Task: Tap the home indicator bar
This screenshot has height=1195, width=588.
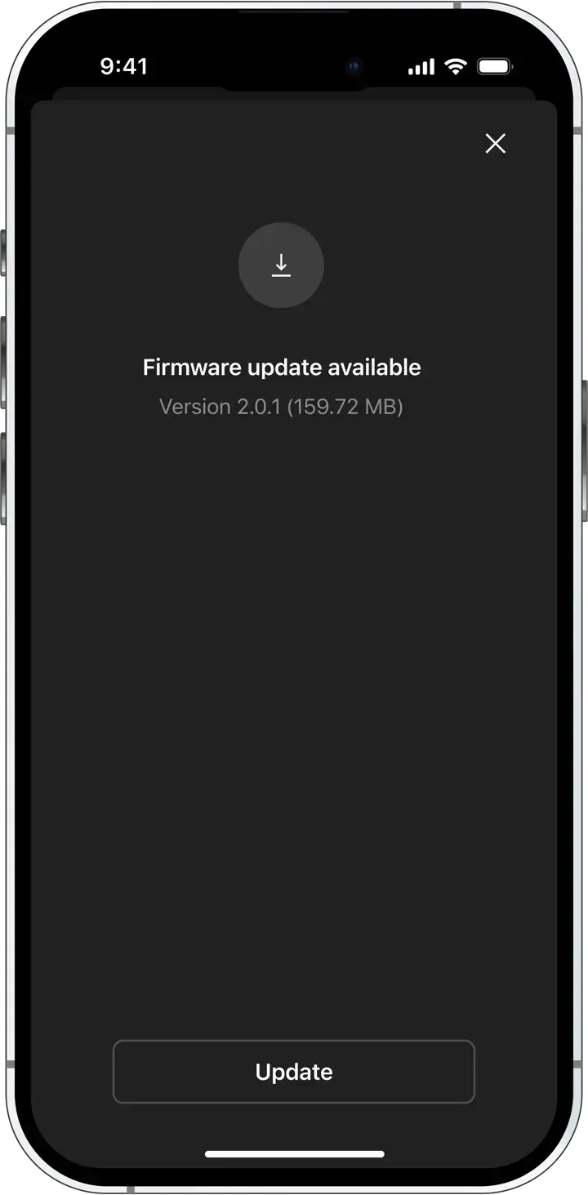Action: click(295, 1154)
